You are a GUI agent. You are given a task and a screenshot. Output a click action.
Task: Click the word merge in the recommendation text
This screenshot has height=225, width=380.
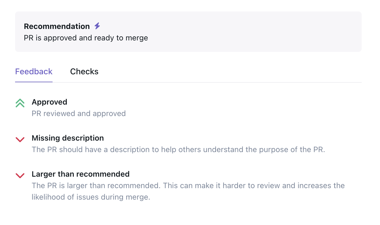tap(137, 38)
